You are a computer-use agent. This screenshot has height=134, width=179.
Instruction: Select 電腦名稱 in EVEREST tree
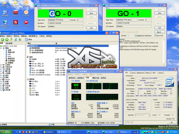(x=11, y=52)
